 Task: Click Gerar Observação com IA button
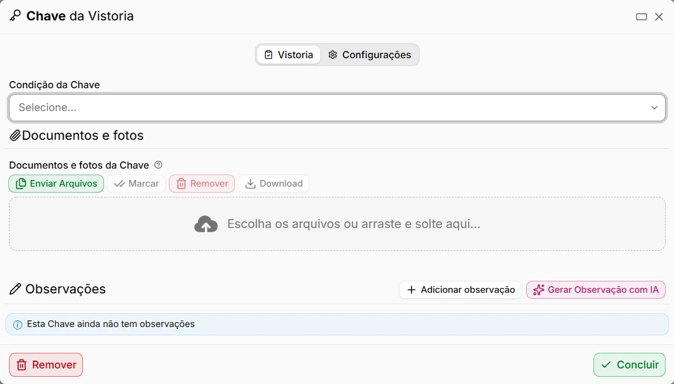596,290
